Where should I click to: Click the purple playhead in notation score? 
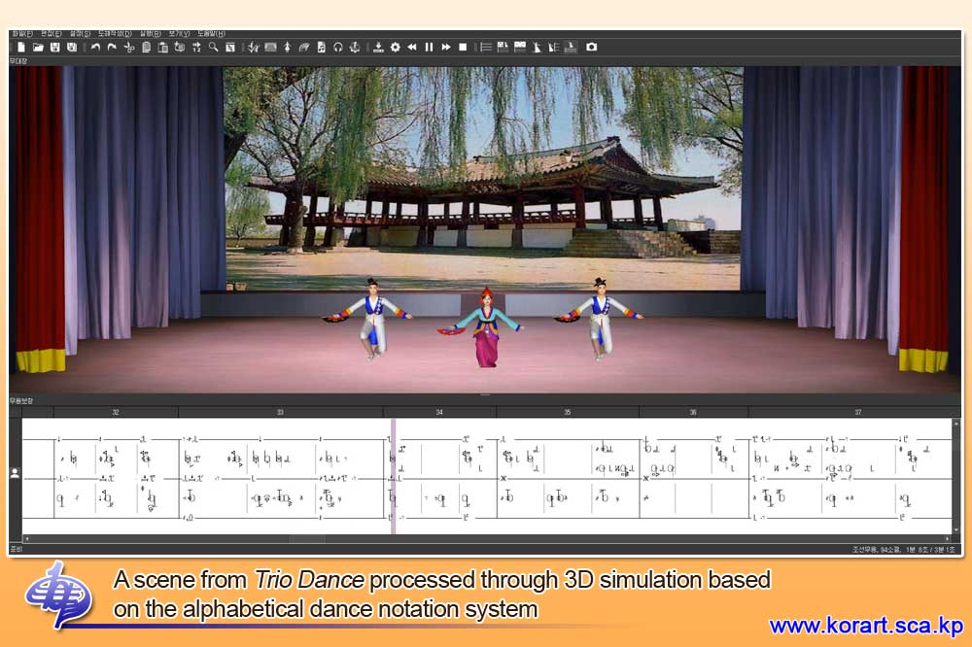click(393, 476)
